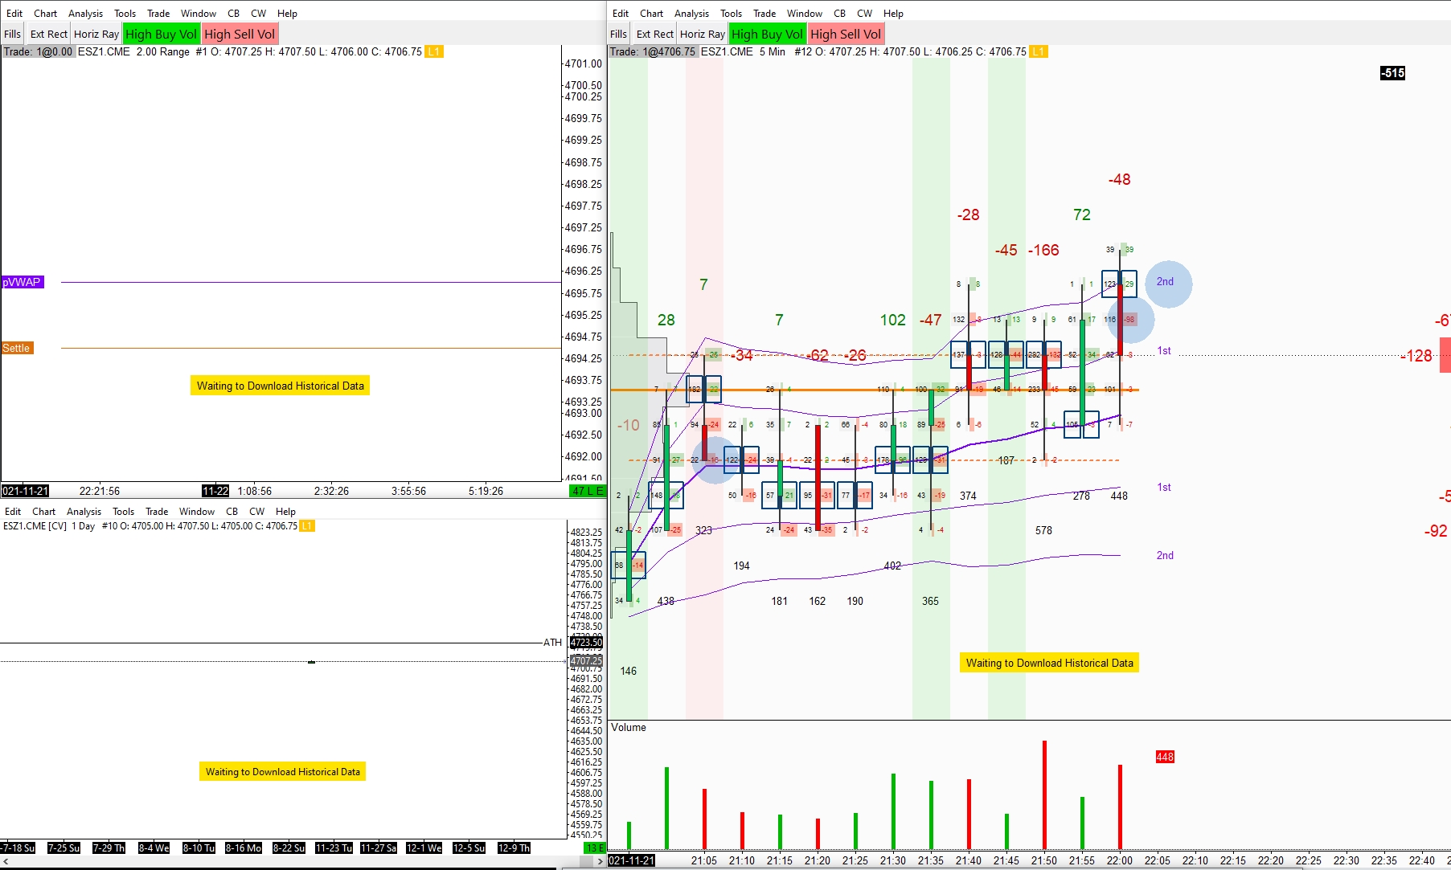This screenshot has width=1451, height=870.
Task: Toggle Fills button in right chart toolbar
Action: coord(618,34)
